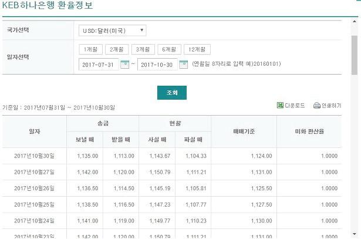361x239 pixels.
Task: Click the 현찰 column group header
Action: [175, 123]
